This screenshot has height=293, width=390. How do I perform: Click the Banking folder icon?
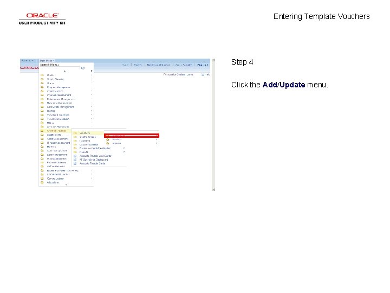click(x=42, y=146)
